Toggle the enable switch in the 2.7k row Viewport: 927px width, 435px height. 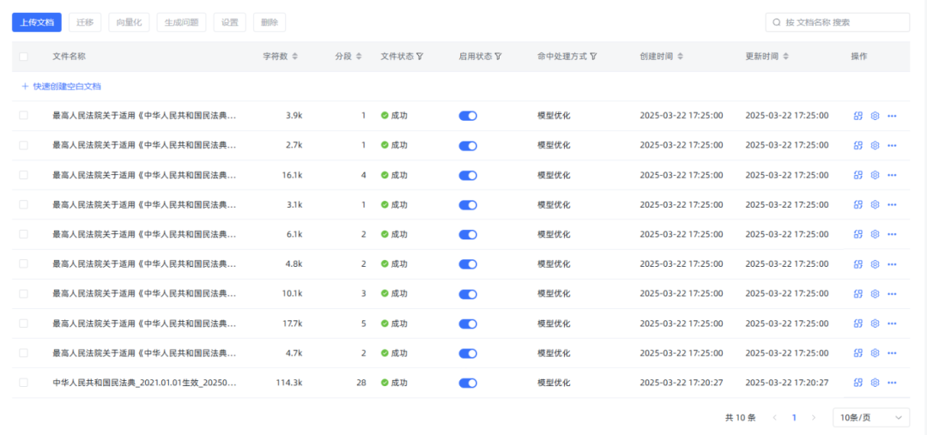(468, 145)
